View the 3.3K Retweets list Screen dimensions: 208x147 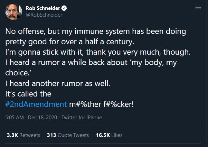point(23,135)
